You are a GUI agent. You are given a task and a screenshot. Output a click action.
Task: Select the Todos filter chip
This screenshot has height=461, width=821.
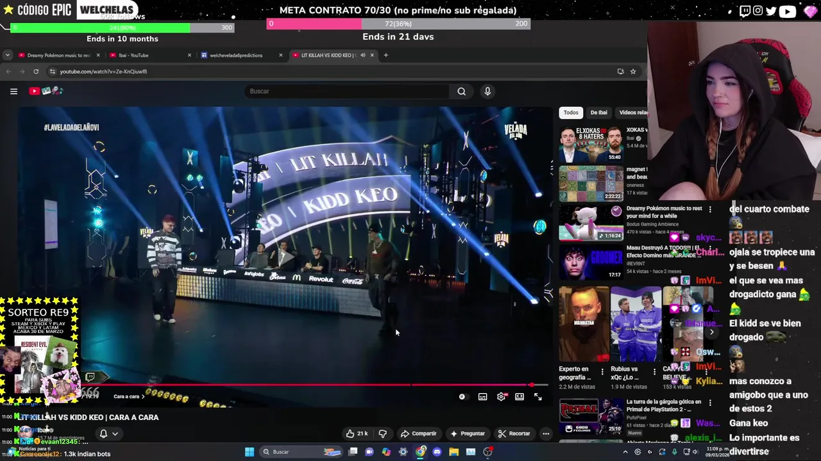(x=571, y=113)
